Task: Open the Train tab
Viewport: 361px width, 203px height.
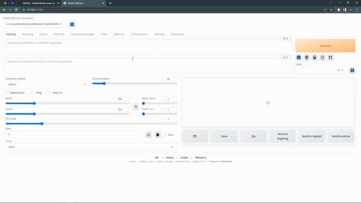Action: tap(104, 34)
